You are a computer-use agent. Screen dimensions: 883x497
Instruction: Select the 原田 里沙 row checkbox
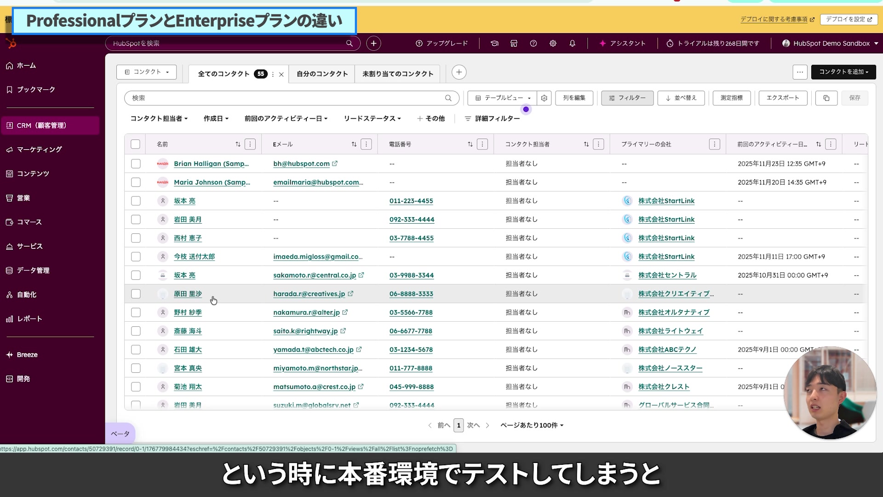[x=135, y=294]
